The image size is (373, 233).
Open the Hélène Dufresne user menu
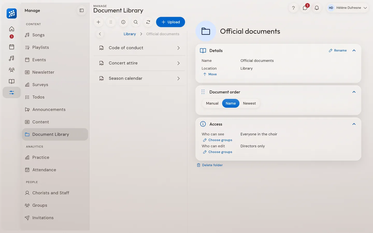point(348,8)
